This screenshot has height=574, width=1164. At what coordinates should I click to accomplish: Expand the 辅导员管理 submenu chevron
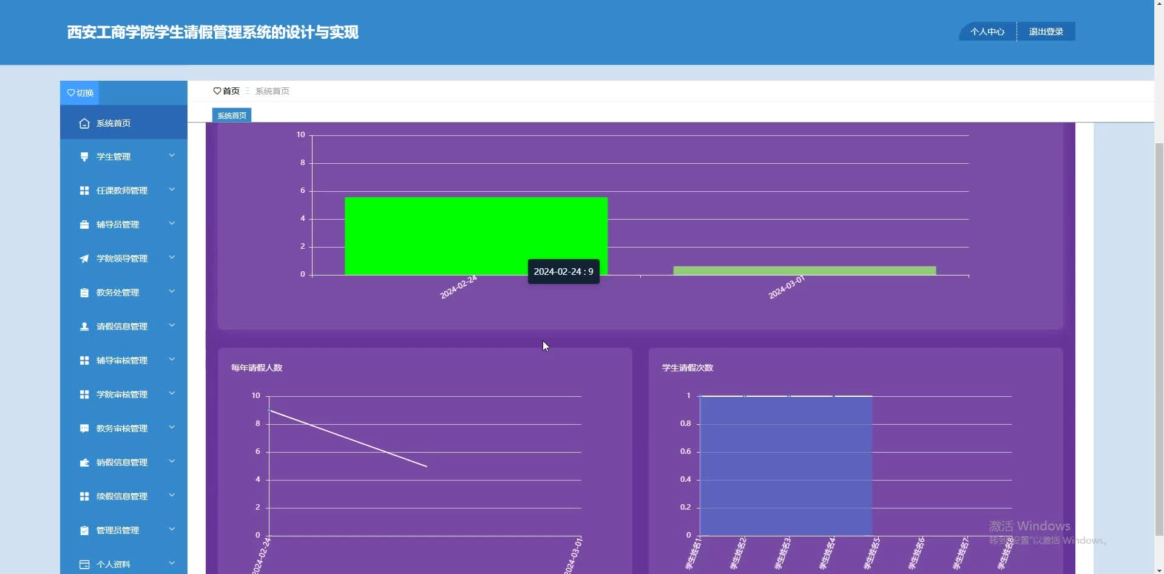172,224
